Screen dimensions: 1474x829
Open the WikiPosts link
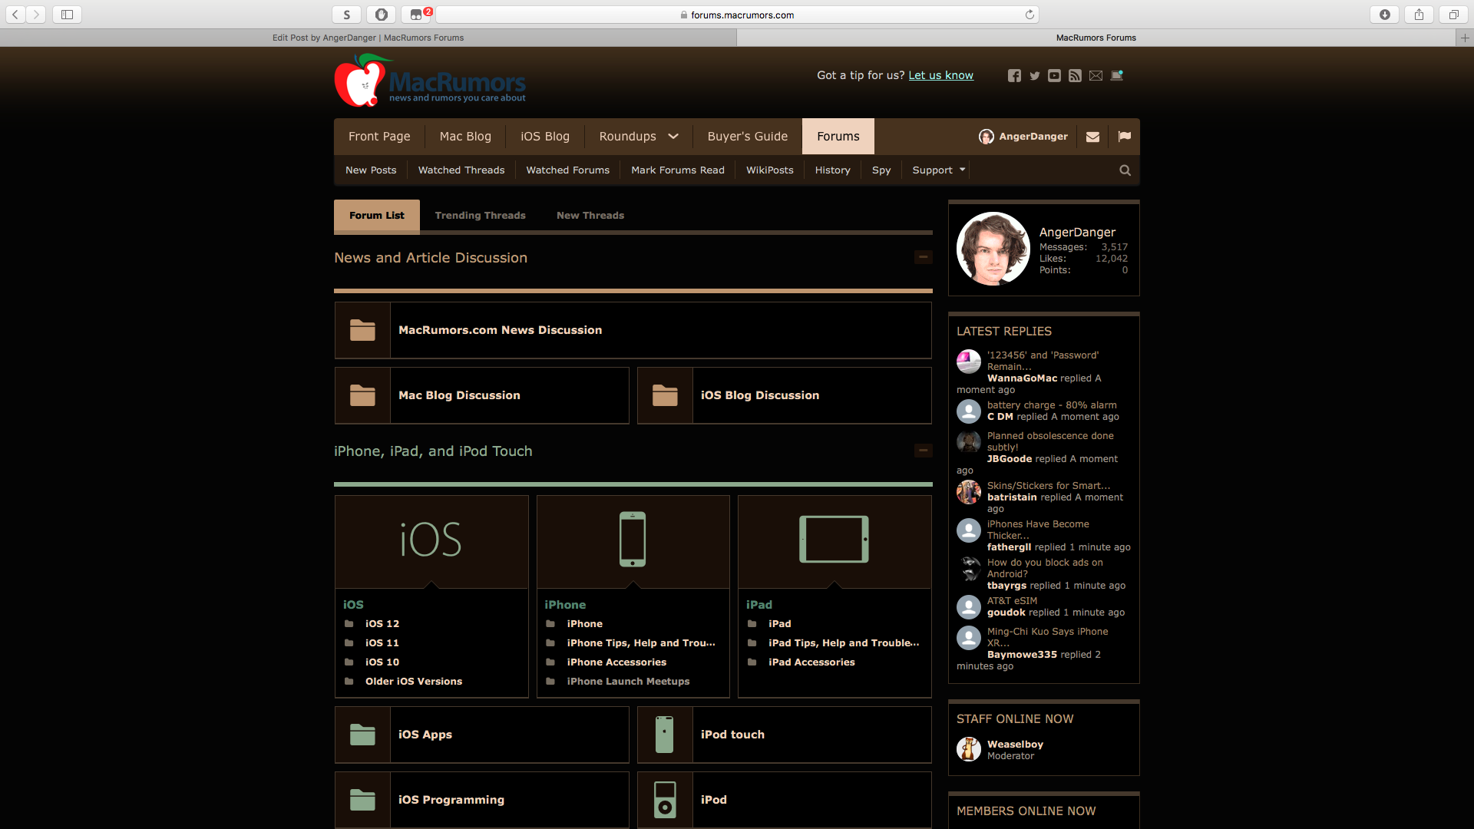(770, 170)
